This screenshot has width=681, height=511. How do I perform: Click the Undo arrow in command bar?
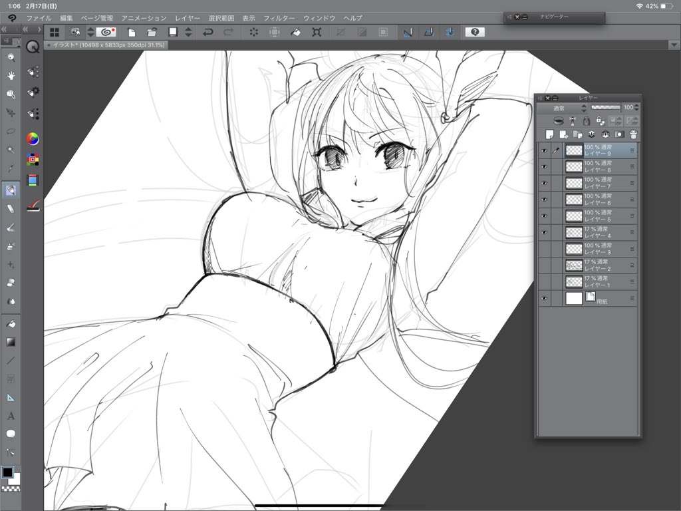point(208,32)
